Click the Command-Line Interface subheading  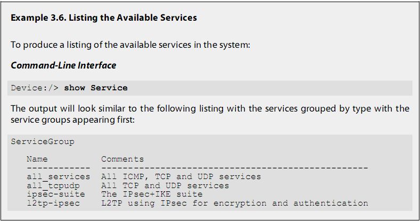[63, 65]
